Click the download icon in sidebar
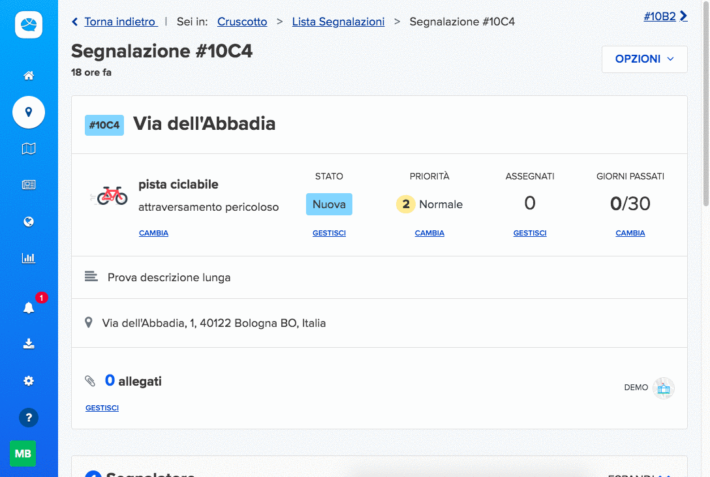This screenshot has width=710, height=477. click(29, 344)
